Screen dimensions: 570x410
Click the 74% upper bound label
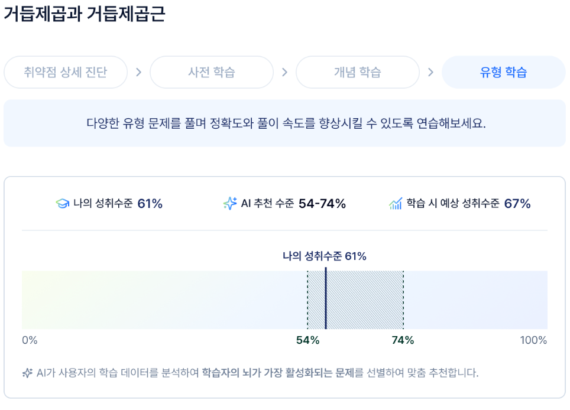click(x=403, y=340)
